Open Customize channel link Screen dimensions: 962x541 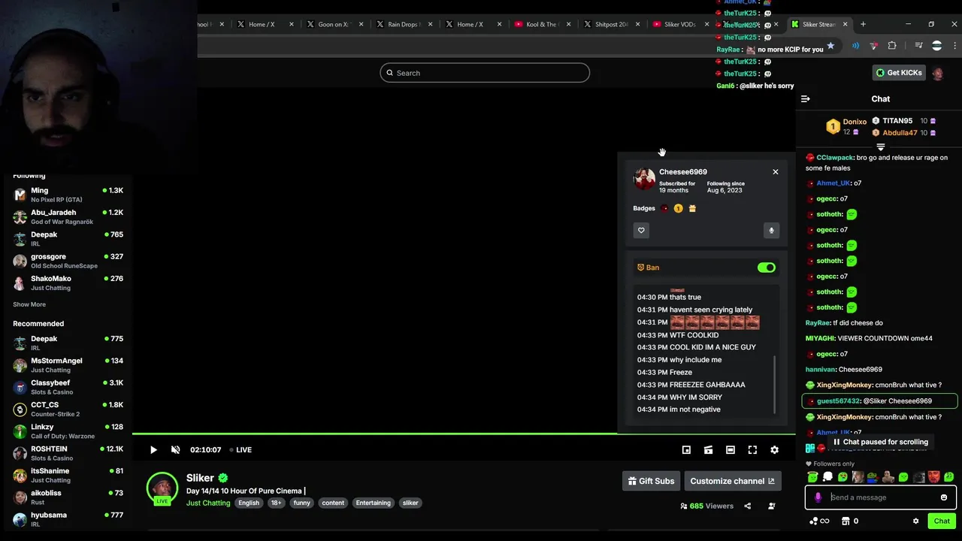[732, 481]
